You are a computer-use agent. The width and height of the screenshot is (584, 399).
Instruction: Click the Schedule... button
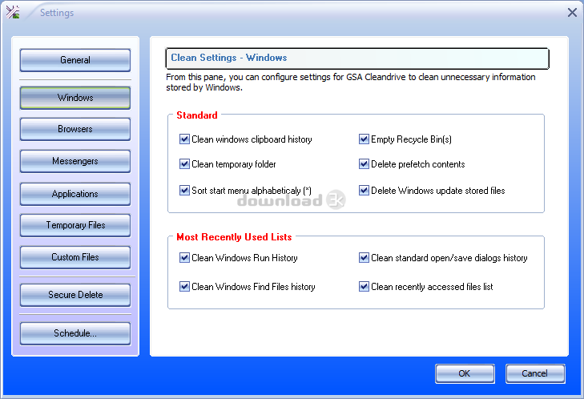coord(75,333)
